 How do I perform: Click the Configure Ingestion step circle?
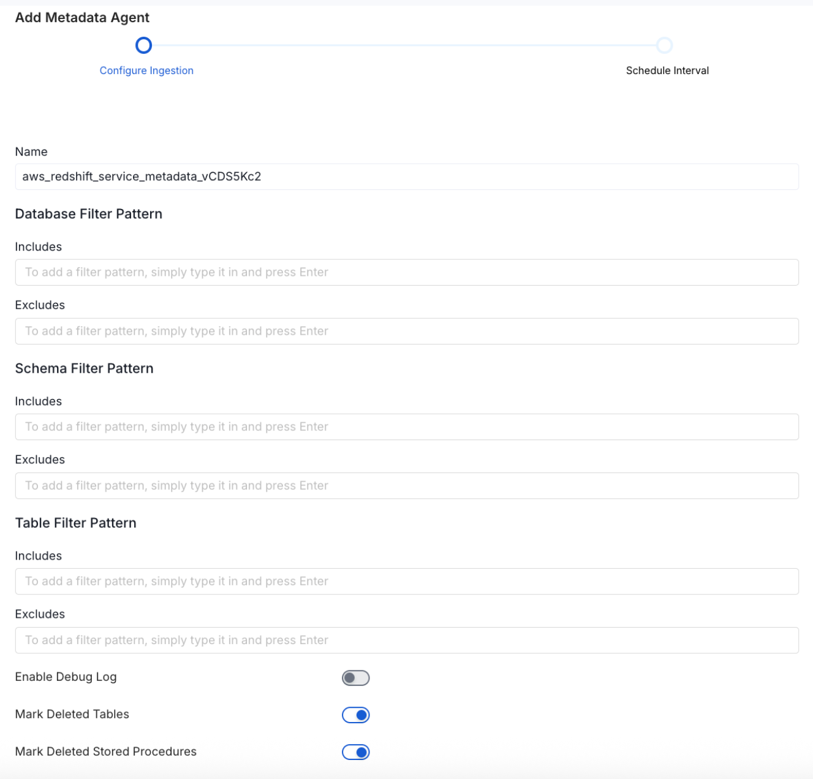pyautogui.click(x=143, y=45)
